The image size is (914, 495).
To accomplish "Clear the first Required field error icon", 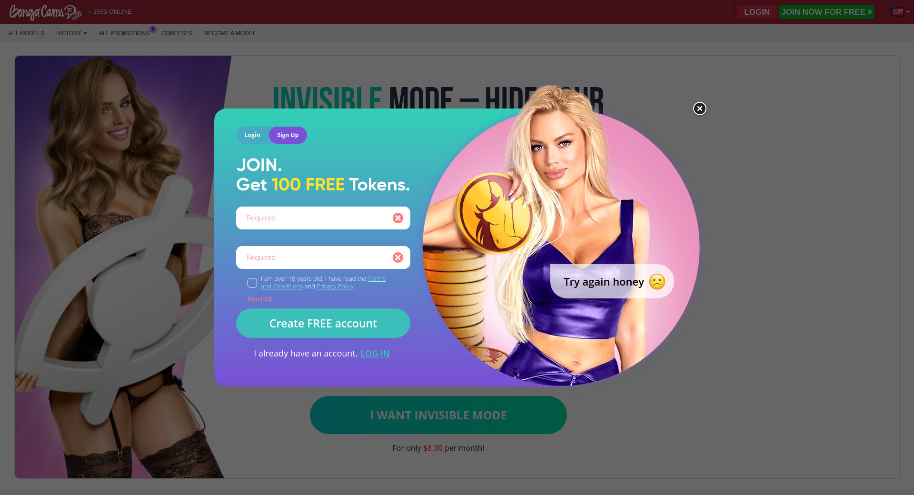I will [398, 218].
